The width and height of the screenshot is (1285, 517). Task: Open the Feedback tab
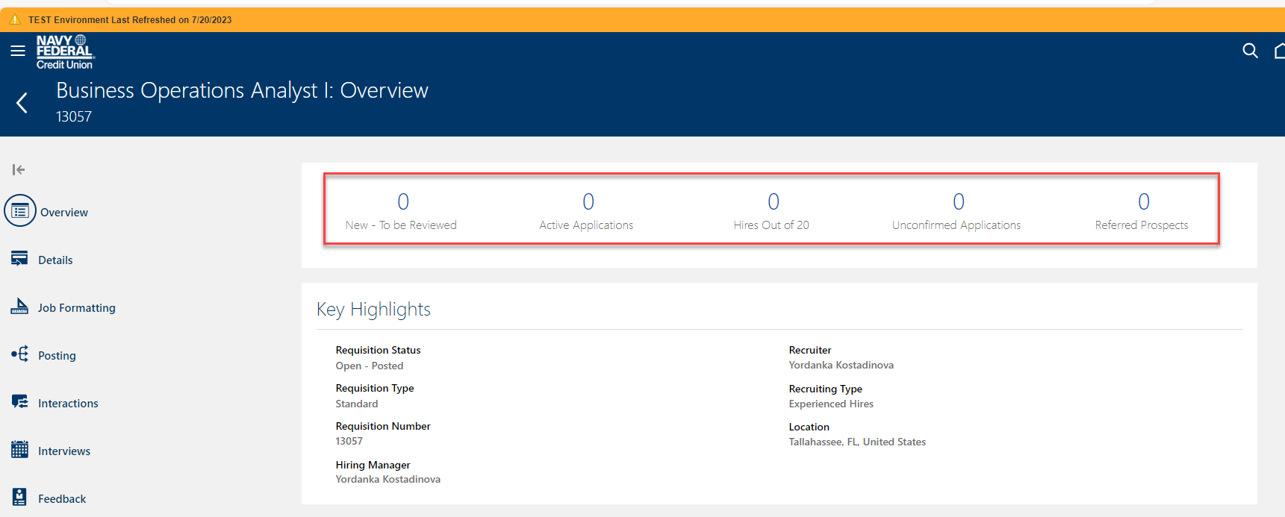coord(62,499)
